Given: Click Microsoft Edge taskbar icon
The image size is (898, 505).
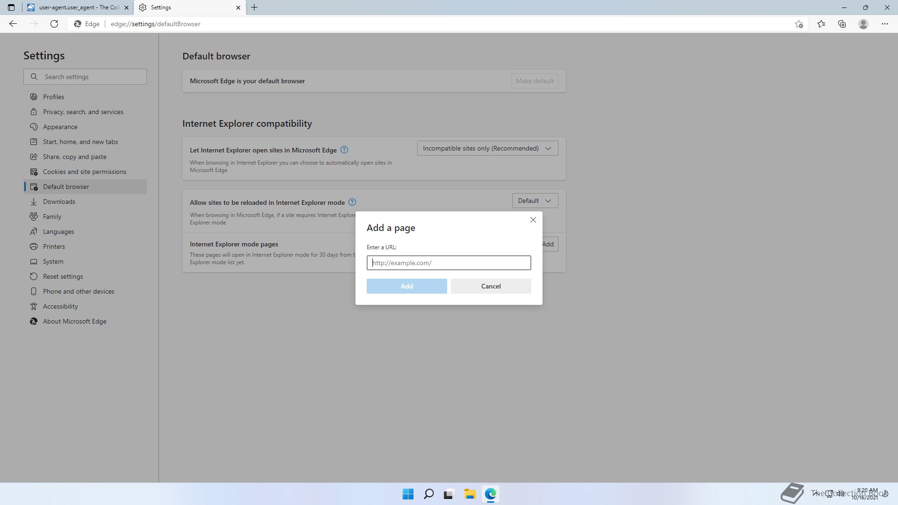Looking at the screenshot, I should [490, 494].
